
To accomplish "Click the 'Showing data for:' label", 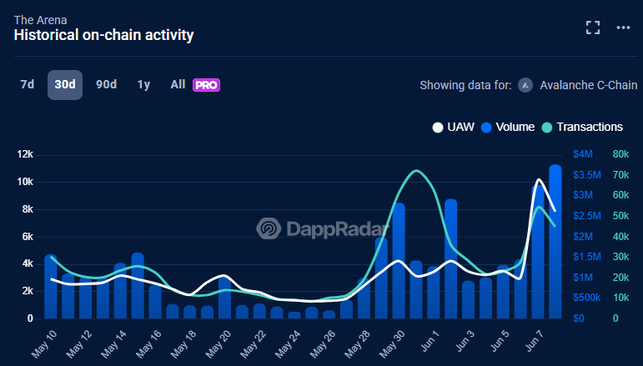I will [465, 85].
